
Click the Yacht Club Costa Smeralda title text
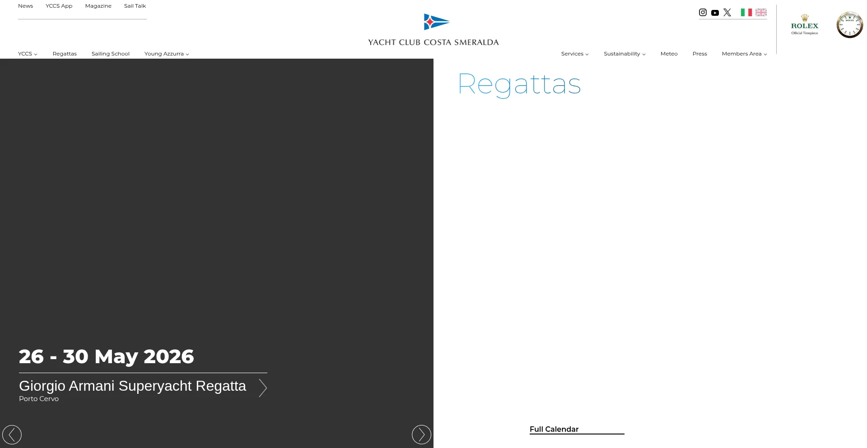tap(433, 42)
